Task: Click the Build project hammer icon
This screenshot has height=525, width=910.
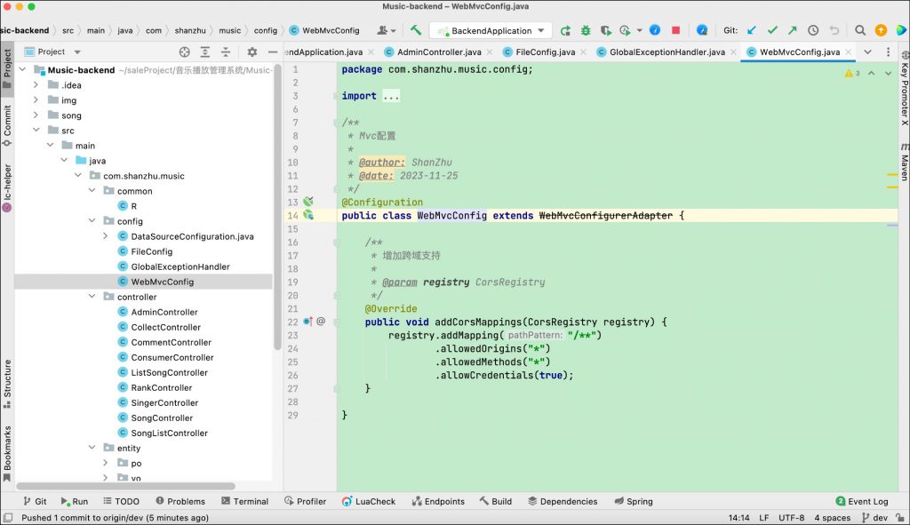Action: 415,30
